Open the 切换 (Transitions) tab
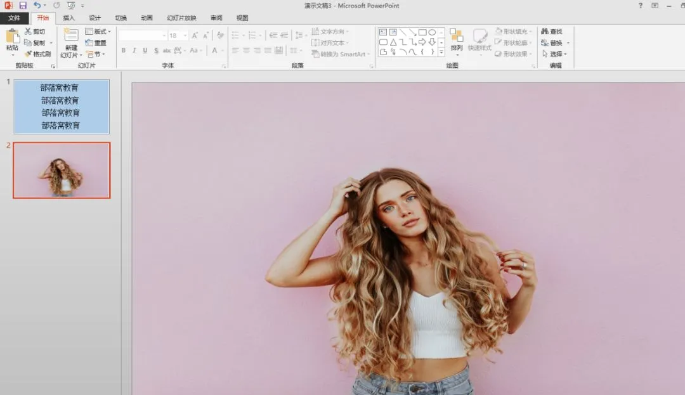 [121, 18]
